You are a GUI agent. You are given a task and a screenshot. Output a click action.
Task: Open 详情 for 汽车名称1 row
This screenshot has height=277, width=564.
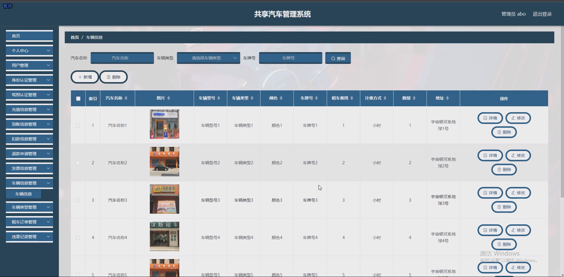click(490, 118)
